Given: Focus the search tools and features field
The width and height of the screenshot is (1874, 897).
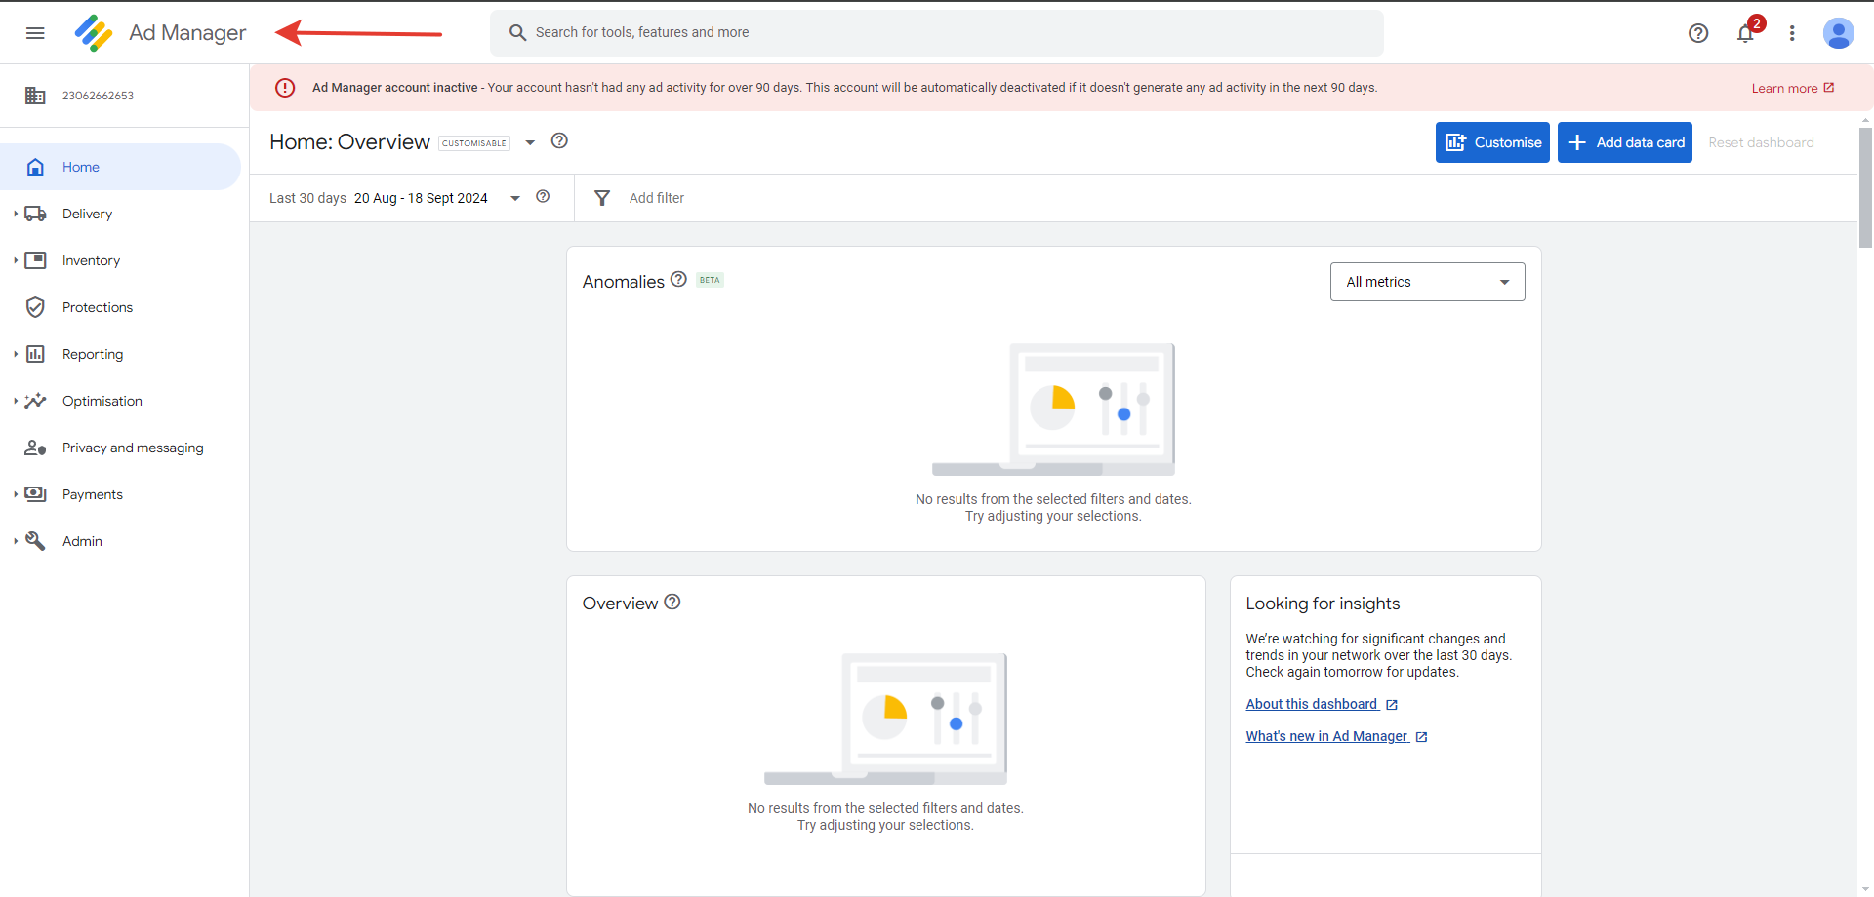Looking at the screenshot, I should 937,33.
